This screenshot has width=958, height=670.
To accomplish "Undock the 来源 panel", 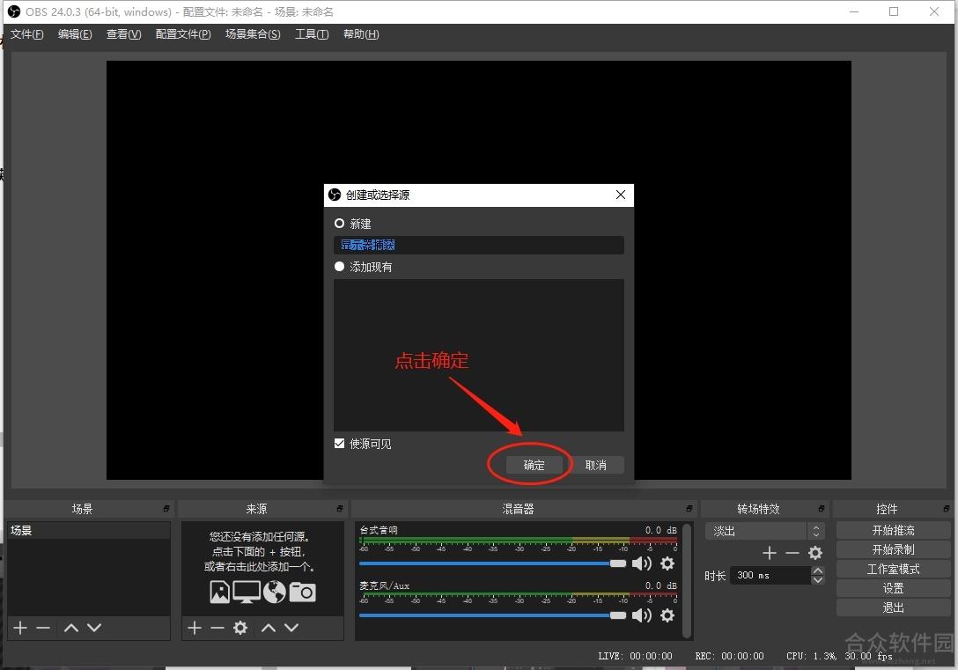I will point(340,509).
